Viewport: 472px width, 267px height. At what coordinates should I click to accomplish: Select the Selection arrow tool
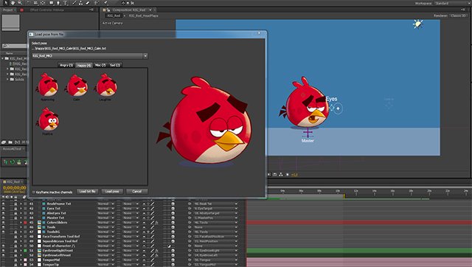click(6, 3)
